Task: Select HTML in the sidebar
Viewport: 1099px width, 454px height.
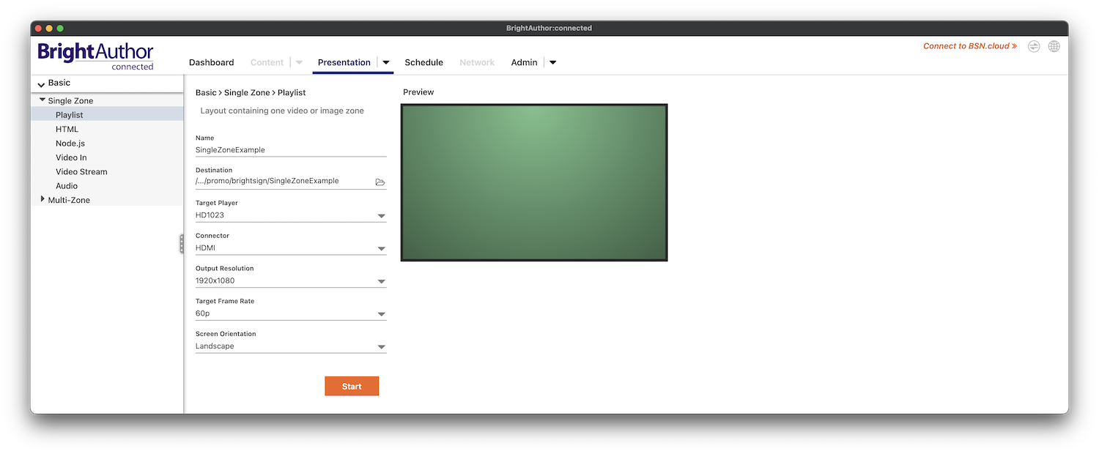Action: click(x=67, y=129)
